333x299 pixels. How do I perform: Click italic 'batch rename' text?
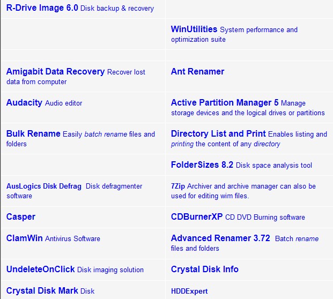coord(106,134)
